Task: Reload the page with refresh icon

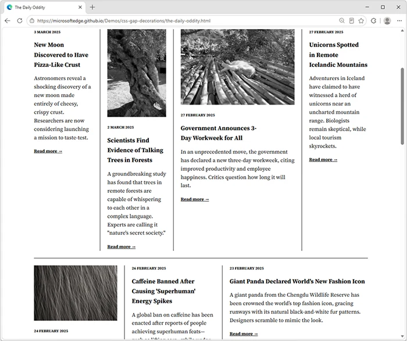Action: point(20,21)
